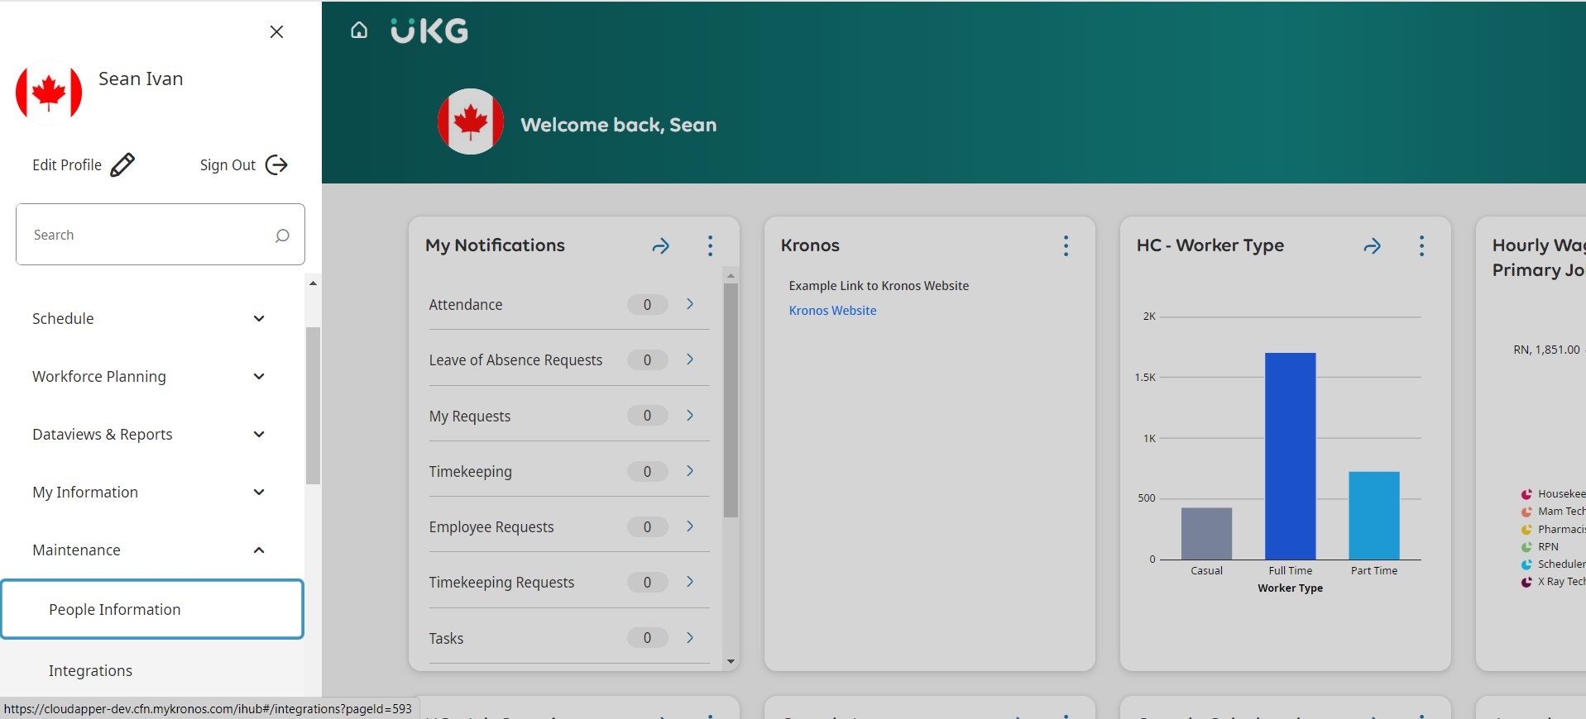
Task: Click the Edit Profile pencil icon
Action: point(122,164)
